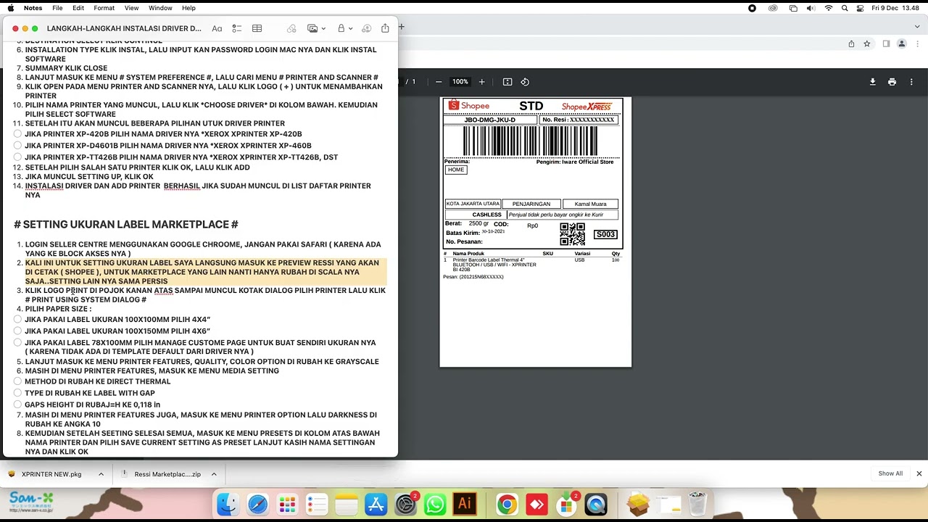Open the Apple menu

(x=10, y=8)
